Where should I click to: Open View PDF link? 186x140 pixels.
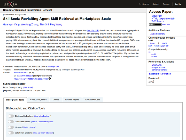coord(157,16)
